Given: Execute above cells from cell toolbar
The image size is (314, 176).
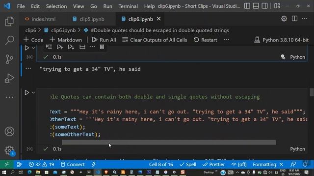Looking at the screenshot, I should coord(60,47).
